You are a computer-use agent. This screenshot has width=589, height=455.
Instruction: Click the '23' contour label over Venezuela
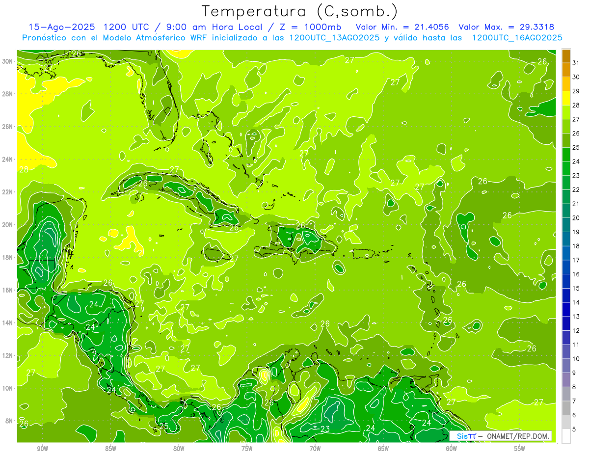tap(325, 429)
